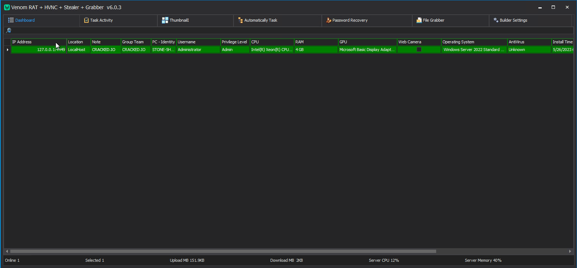Sort by the Operating System column header
The image size is (577, 268).
tap(474, 42)
